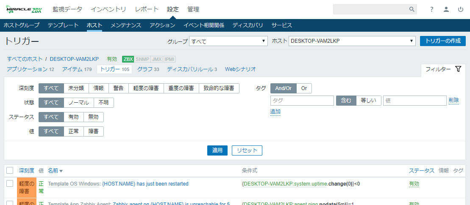Check the select-all triggers checkbox
This screenshot has height=205, width=470.
[x=10, y=170]
